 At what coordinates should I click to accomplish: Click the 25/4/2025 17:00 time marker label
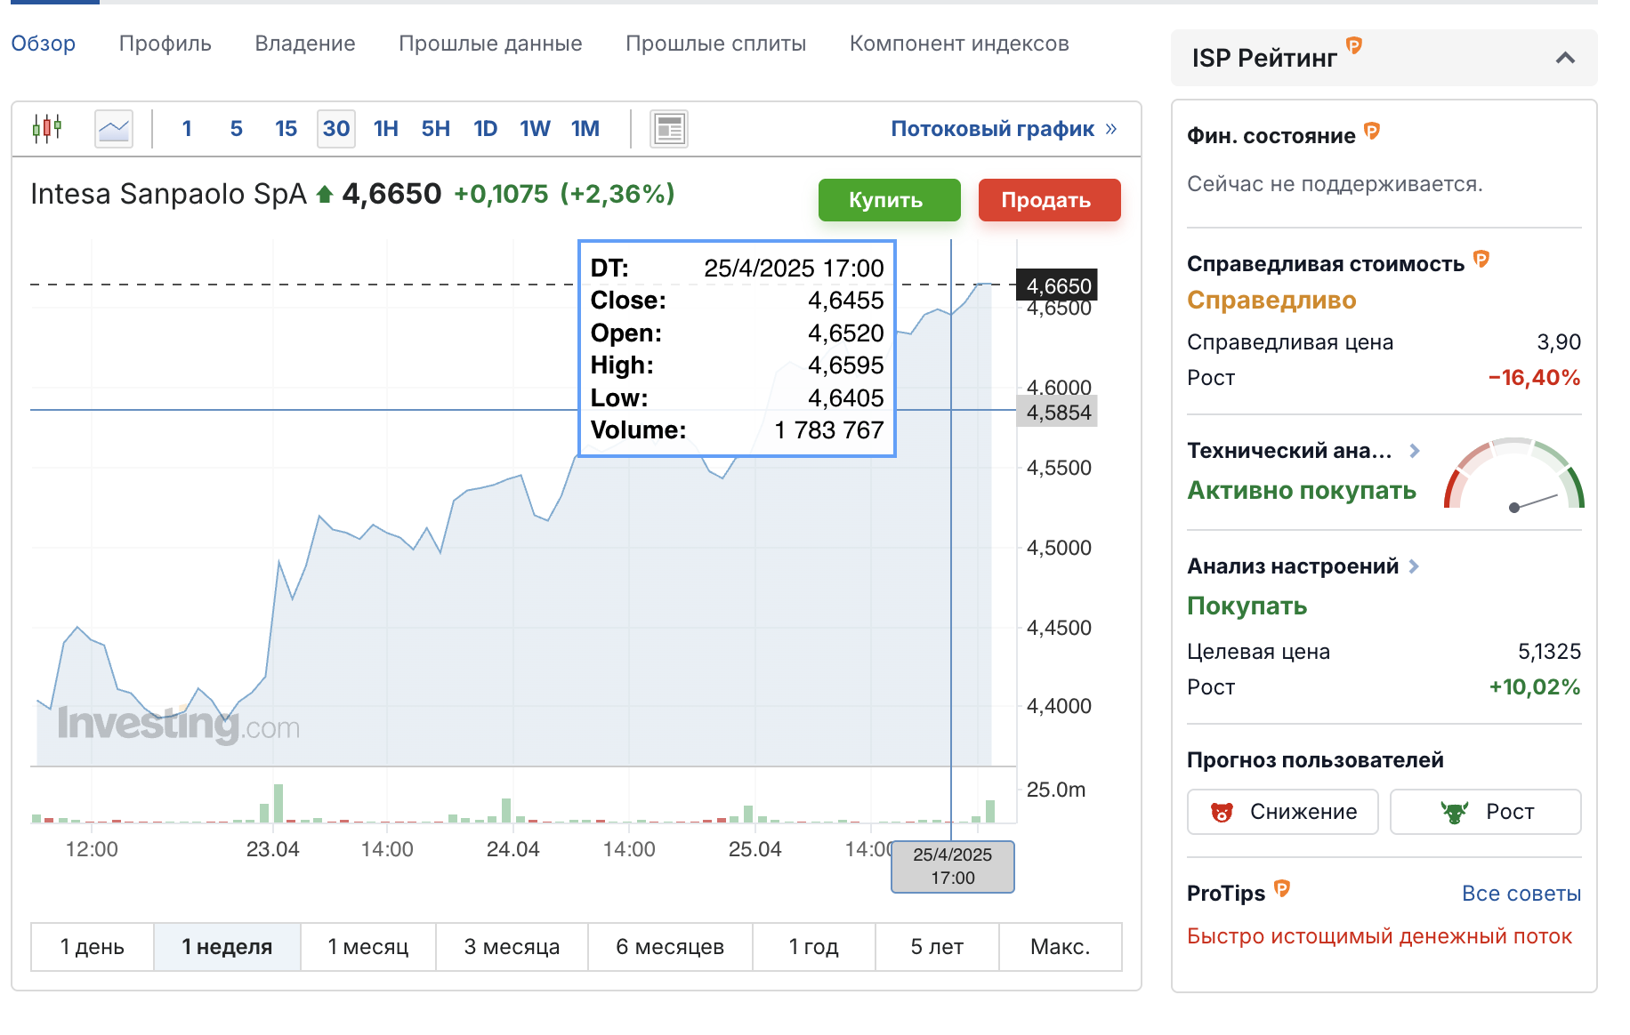(952, 866)
